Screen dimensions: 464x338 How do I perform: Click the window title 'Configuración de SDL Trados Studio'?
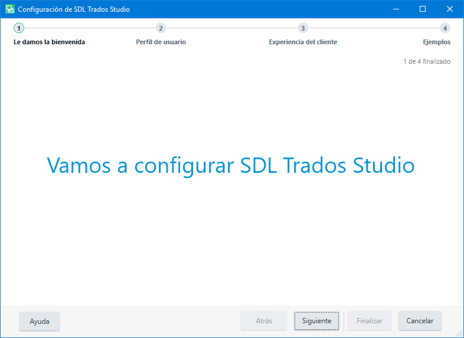[74, 9]
